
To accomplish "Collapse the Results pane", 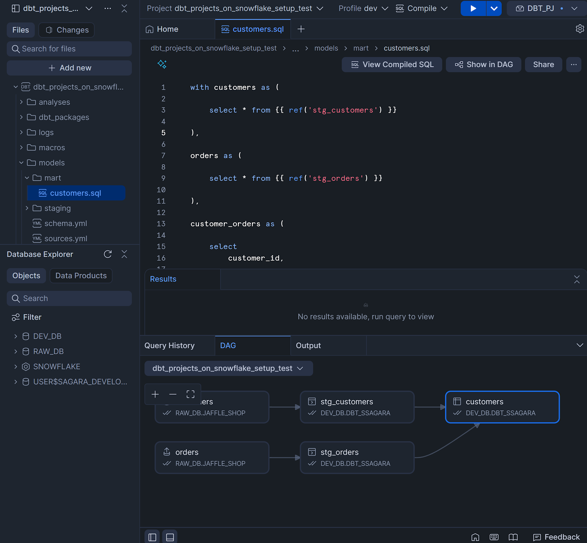I will tap(576, 279).
